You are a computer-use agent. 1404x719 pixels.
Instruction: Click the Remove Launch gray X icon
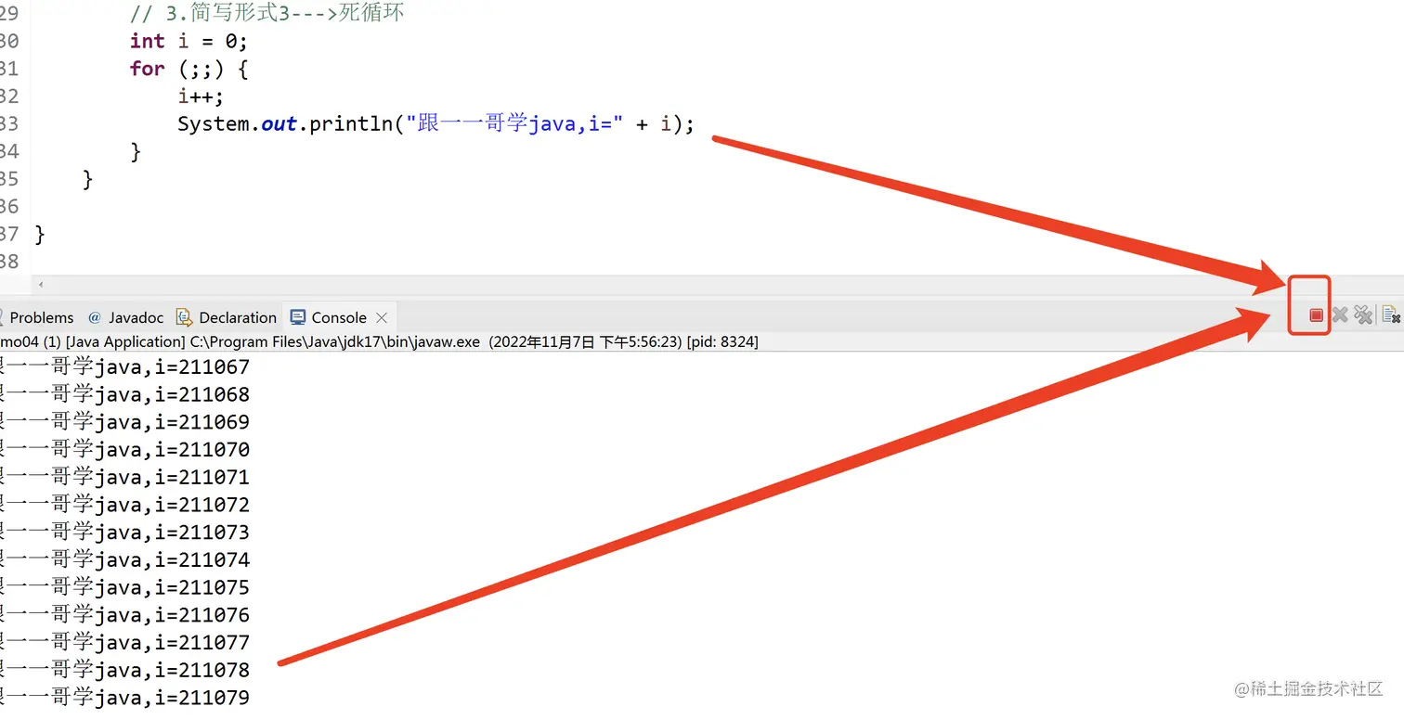tap(1339, 315)
